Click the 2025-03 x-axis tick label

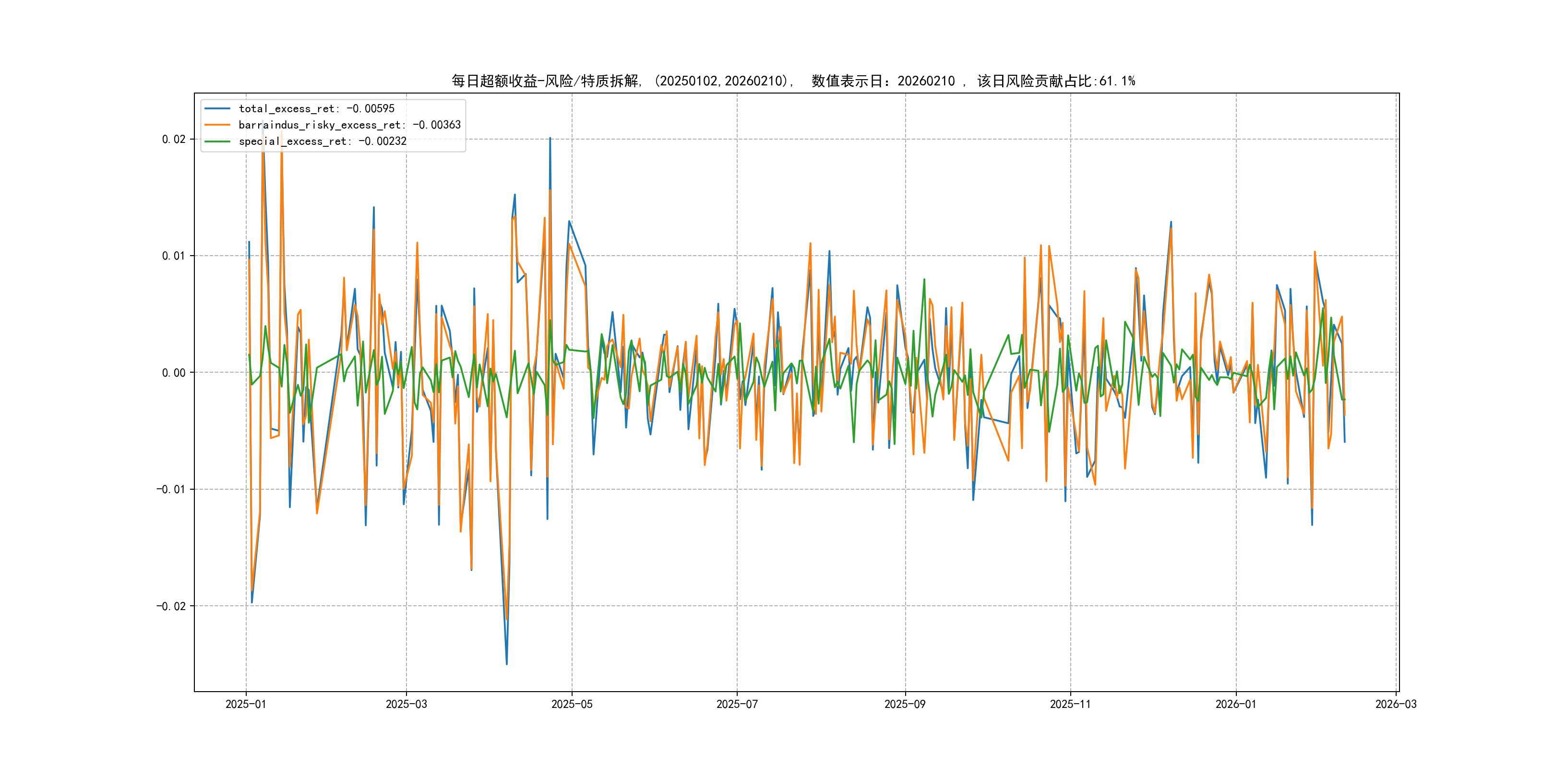coord(406,704)
